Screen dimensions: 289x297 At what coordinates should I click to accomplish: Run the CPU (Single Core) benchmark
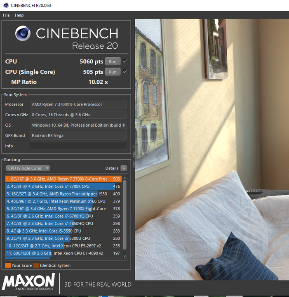tap(113, 72)
